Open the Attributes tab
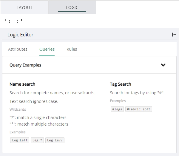The height and width of the screenshot is (156, 179). 18,49
